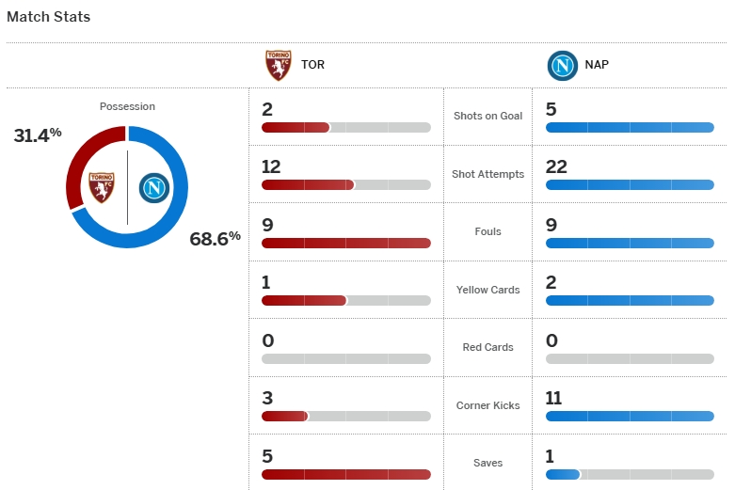735x490 pixels.
Task: Click Torino's Shots on Goal bar
Action: tap(345, 127)
